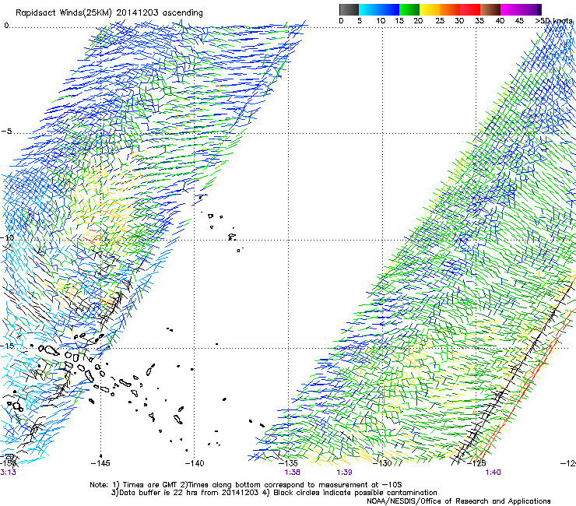The width and height of the screenshot is (576, 506).
Task: Click the note line 'Times are GMT'
Action: click(x=246, y=485)
